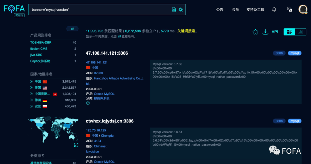Click the API link
This screenshot has height=164, width=311.
[x=275, y=32]
